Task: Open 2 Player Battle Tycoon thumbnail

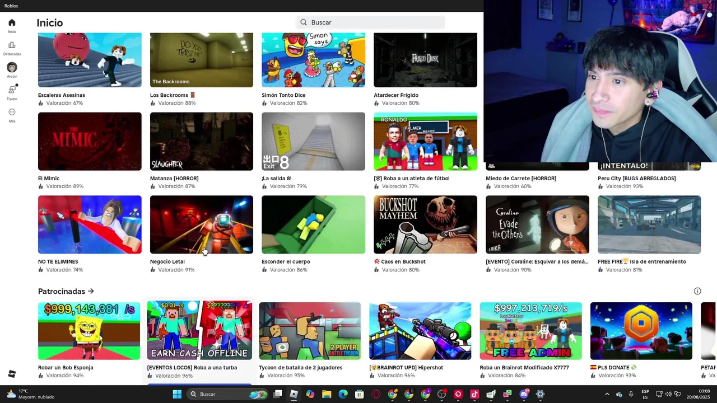Action: [310, 331]
